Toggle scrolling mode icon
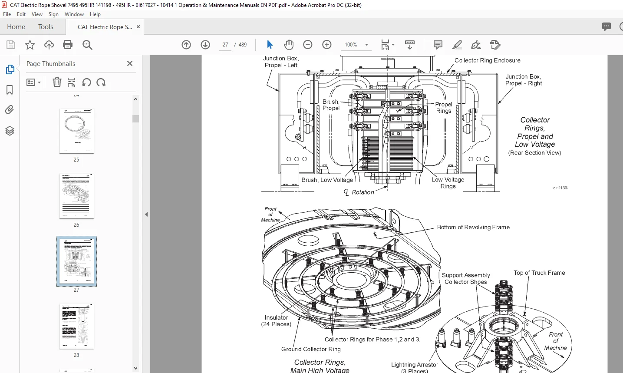623x373 pixels. tap(409, 45)
